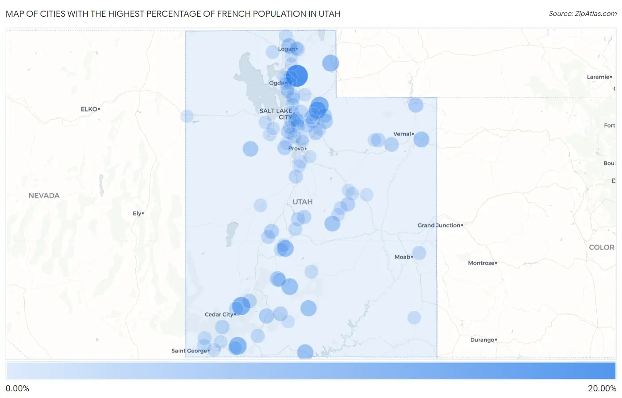Image resolution: width=622 pixels, height=398 pixels.
Task: Click the NEVADA state label
Action: click(x=44, y=196)
